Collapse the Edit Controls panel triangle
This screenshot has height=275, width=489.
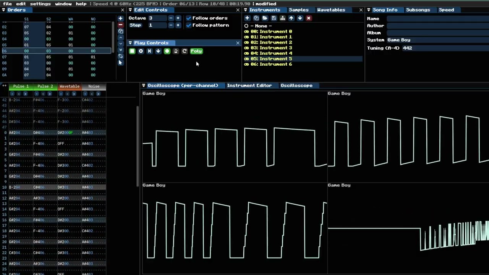(130, 10)
